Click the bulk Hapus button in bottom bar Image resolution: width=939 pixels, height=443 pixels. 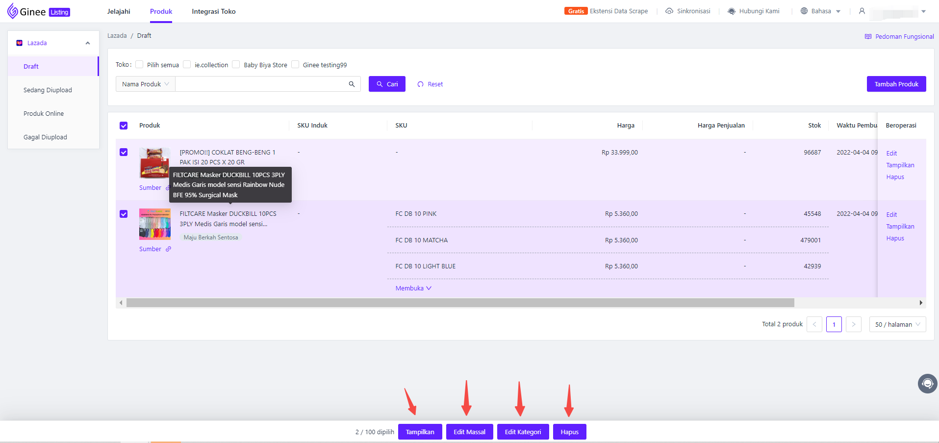tap(569, 432)
